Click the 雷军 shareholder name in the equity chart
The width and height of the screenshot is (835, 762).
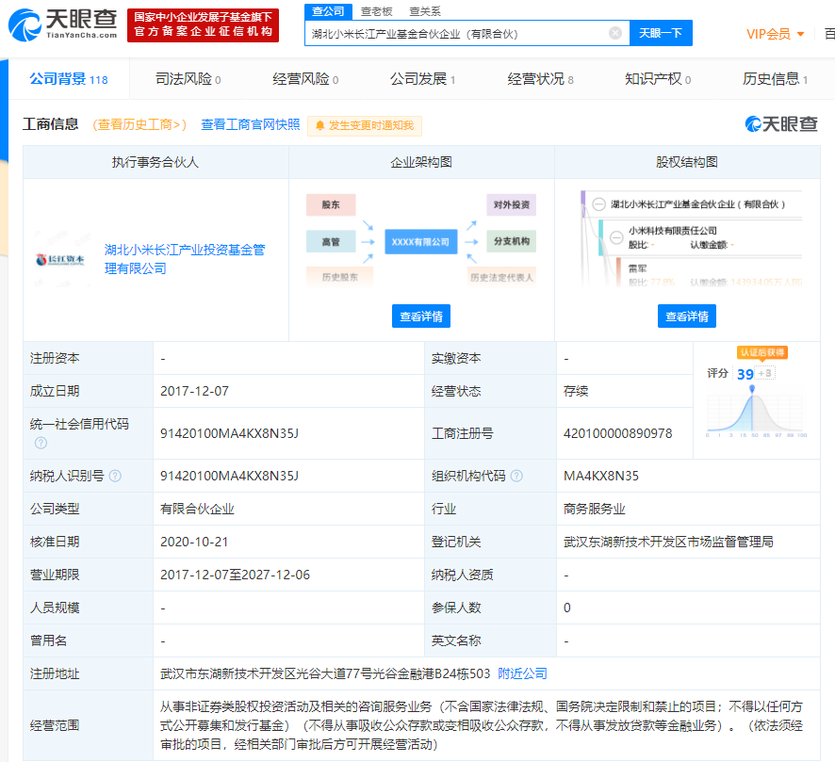pyautogui.click(x=637, y=268)
